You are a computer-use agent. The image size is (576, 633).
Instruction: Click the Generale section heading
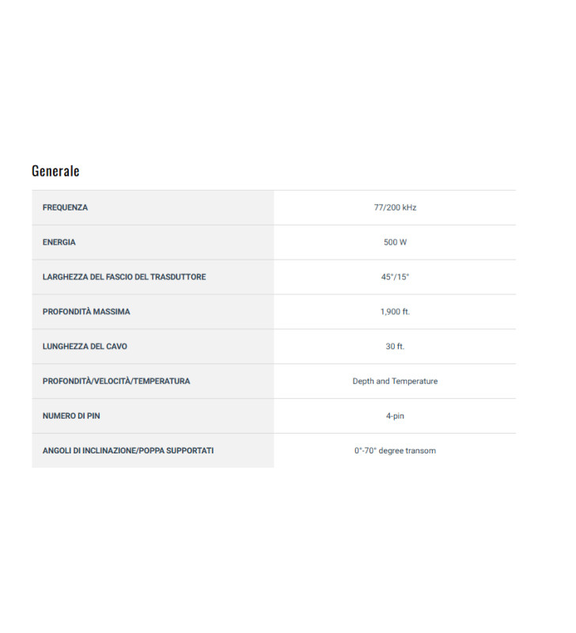point(55,171)
